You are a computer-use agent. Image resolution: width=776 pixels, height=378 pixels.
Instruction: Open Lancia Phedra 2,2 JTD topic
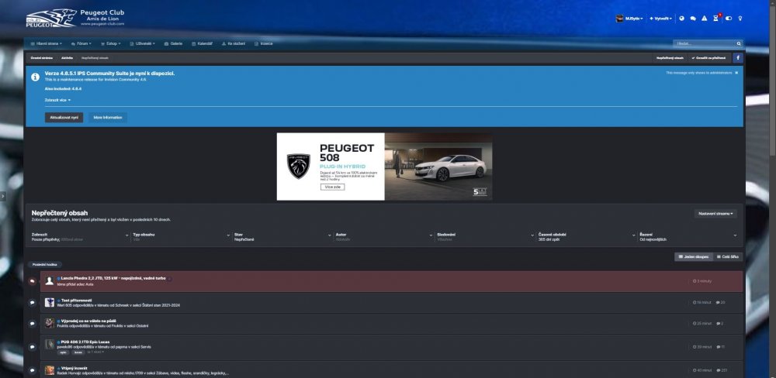coord(113,278)
